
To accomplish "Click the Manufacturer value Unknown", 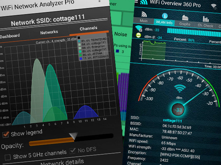I will pyautogui.click(x=169, y=137).
